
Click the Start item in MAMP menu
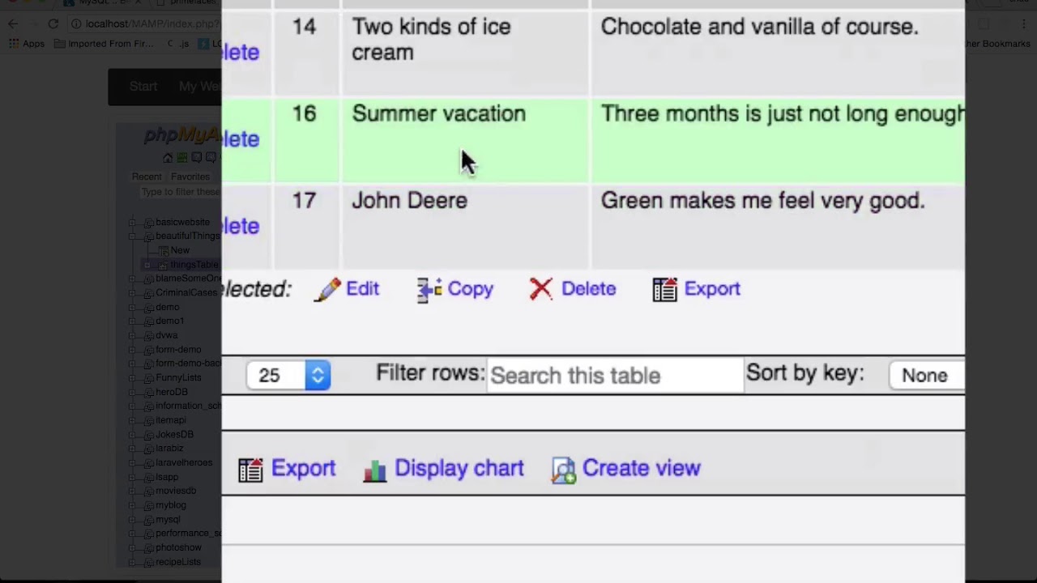tap(143, 86)
